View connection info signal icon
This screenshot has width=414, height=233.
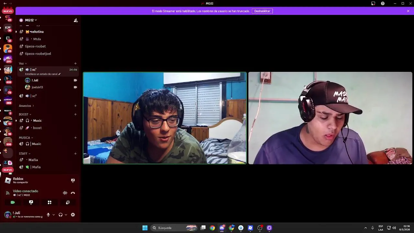(8, 193)
